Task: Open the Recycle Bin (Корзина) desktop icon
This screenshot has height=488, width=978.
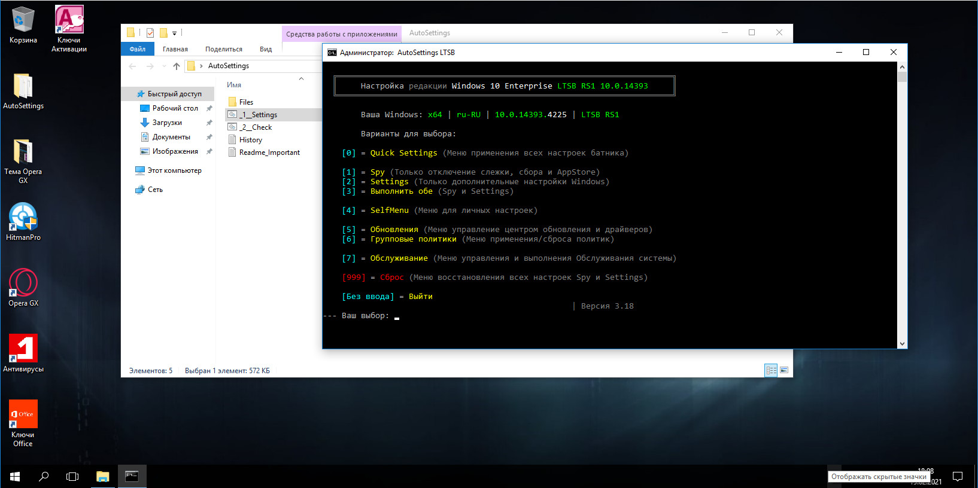Action: tap(23, 21)
